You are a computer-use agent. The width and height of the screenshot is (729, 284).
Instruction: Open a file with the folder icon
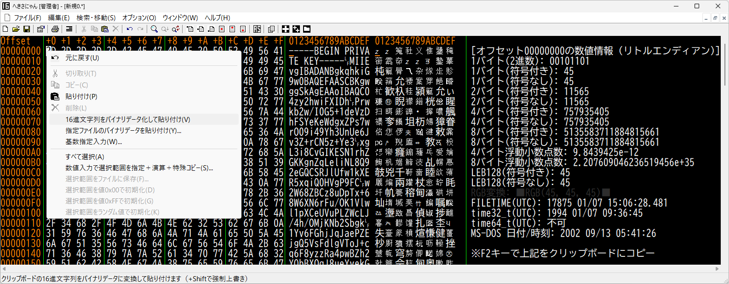pos(16,29)
